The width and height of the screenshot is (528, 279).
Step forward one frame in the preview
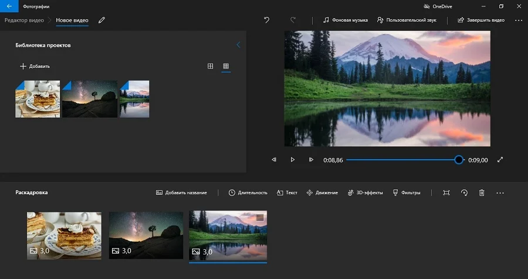click(311, 160)
